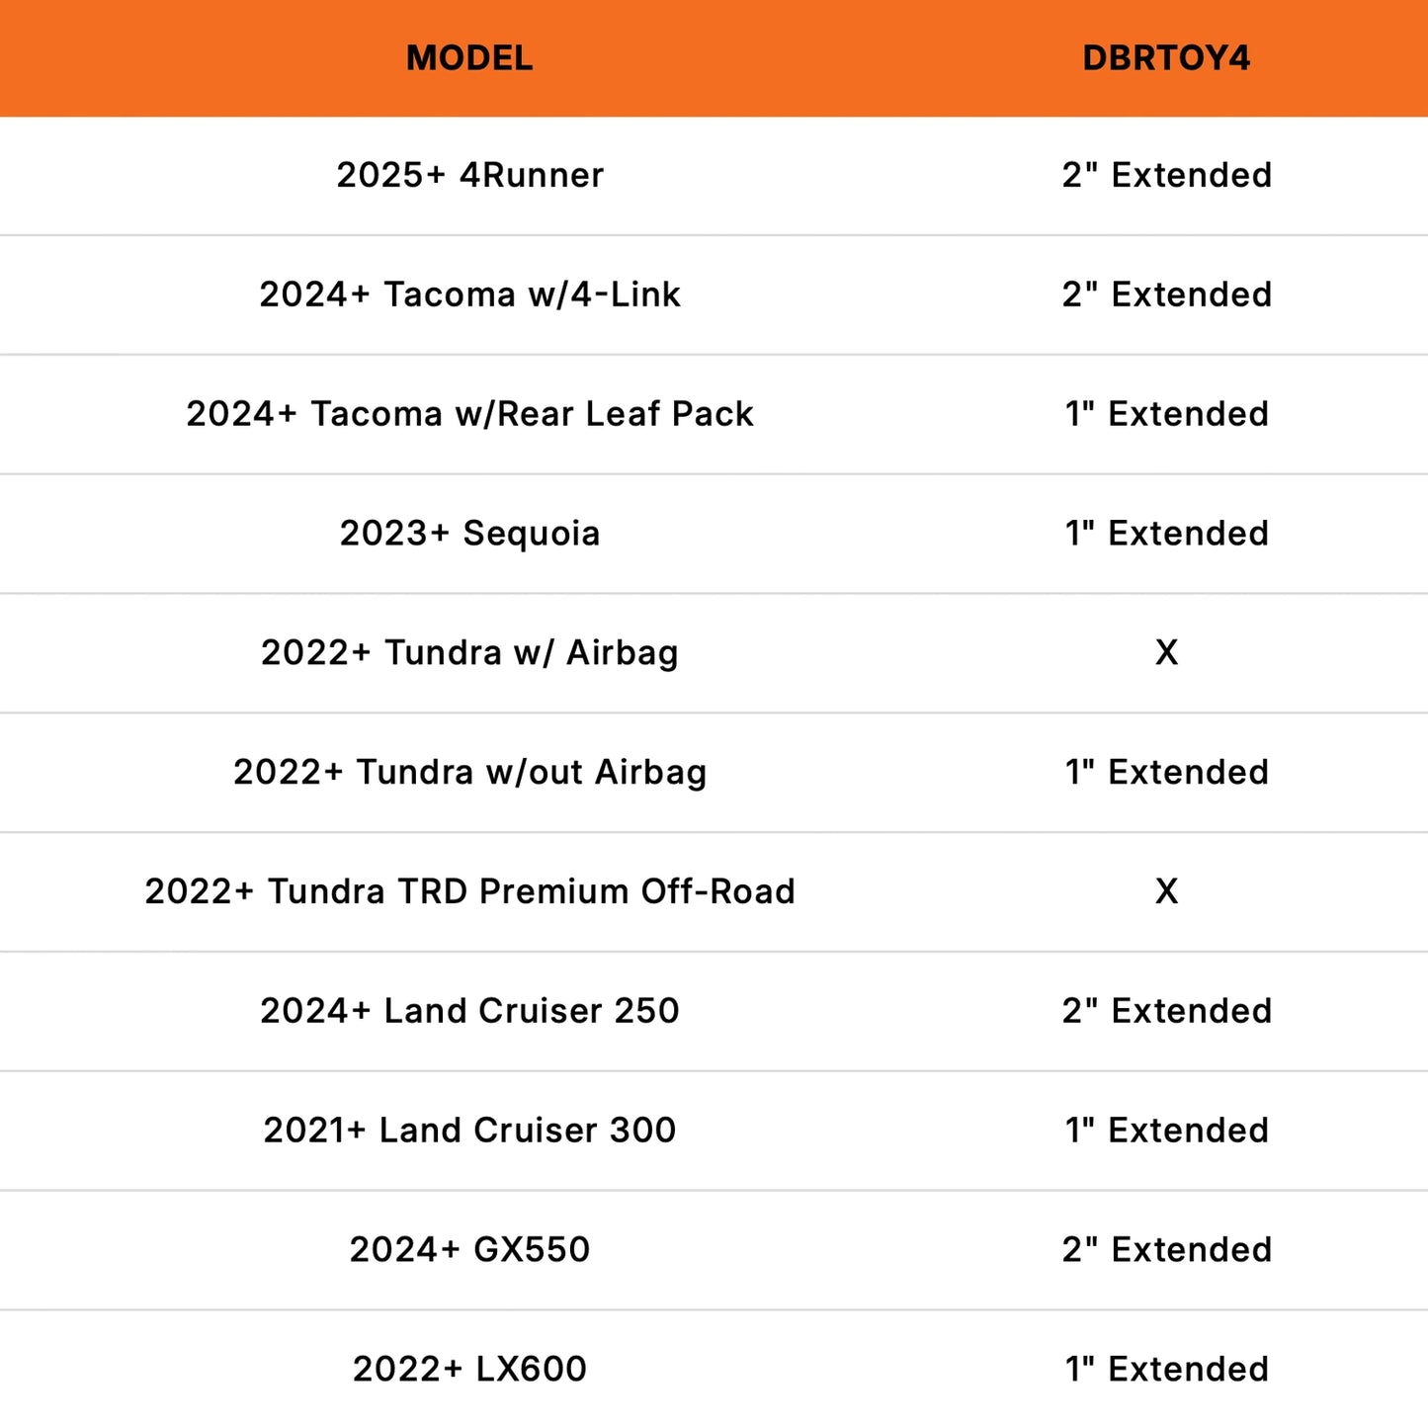
Task: Click the DBRTOY4 column header
Action: tap(1166, 58)
